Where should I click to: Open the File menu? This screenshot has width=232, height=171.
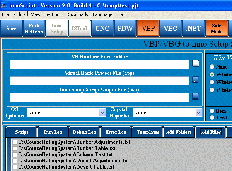5,14
